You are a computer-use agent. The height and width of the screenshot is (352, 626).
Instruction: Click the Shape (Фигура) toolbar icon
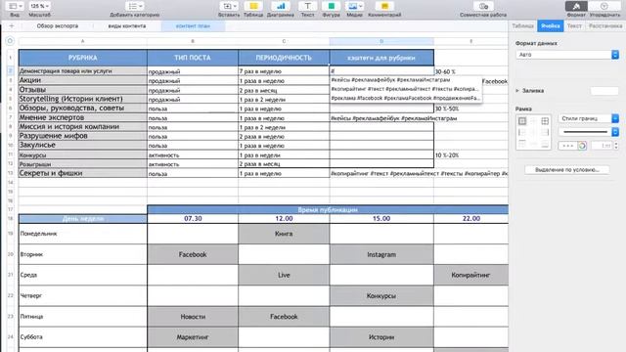(x=331, y=7)
